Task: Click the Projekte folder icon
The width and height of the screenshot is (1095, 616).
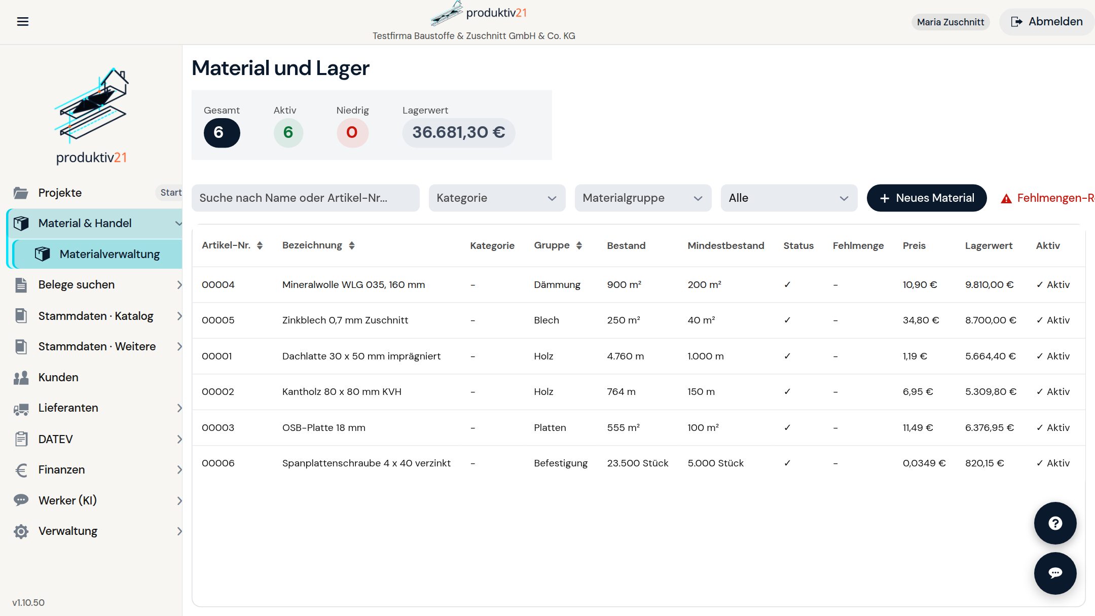Action: pyautogui.click(x=21, y=193)
